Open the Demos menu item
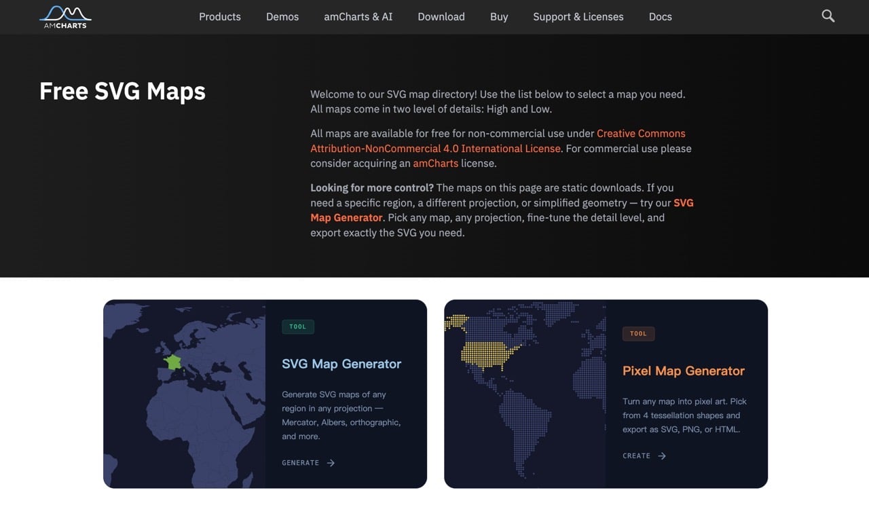Viewport: 869px width, 520px height. [x=282, y=17]
